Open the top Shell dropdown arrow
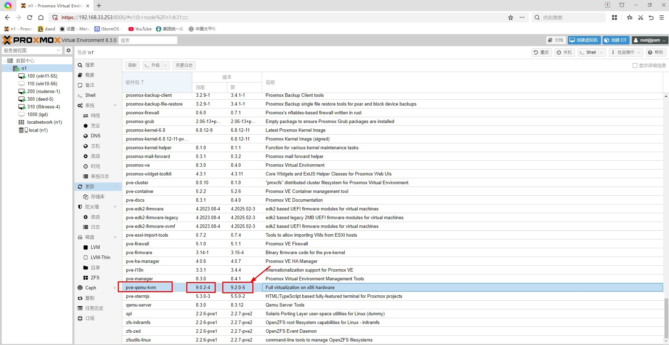 601,52
